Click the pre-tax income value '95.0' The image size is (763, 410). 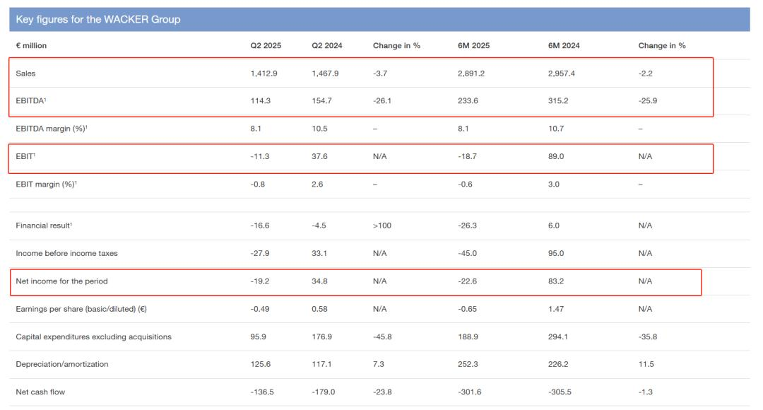556,253
